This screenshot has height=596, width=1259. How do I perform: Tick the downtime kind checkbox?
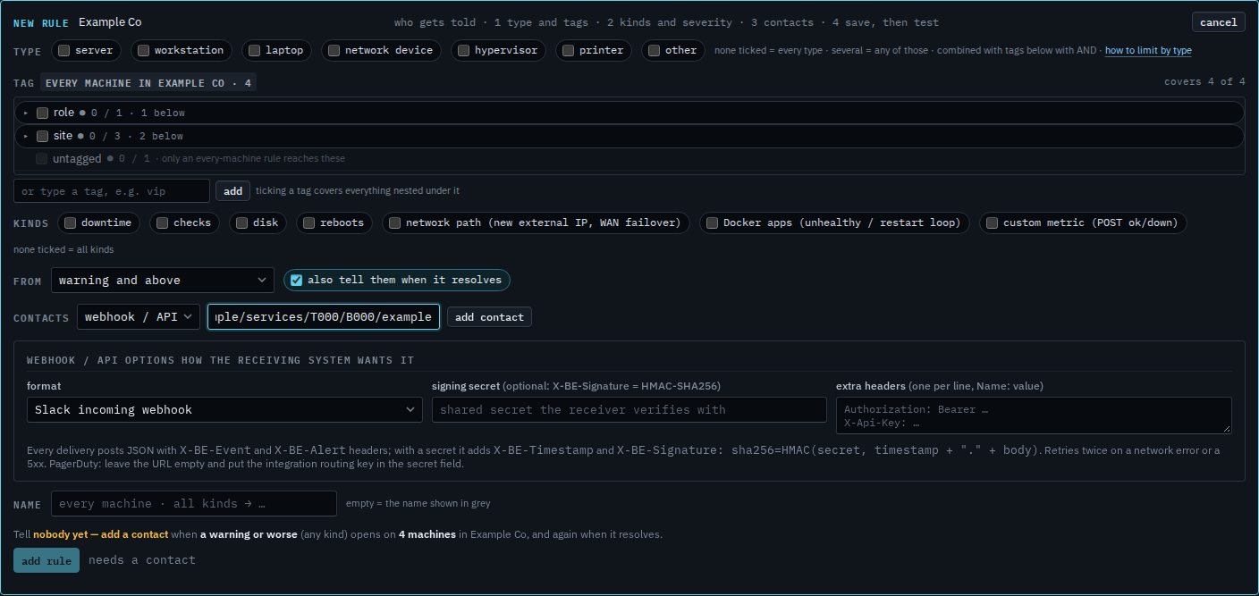(70, 222)
